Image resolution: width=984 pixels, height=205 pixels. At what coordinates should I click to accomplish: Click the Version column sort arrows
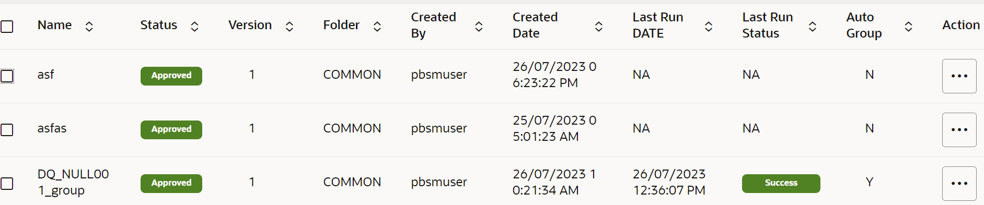[289, 26]
